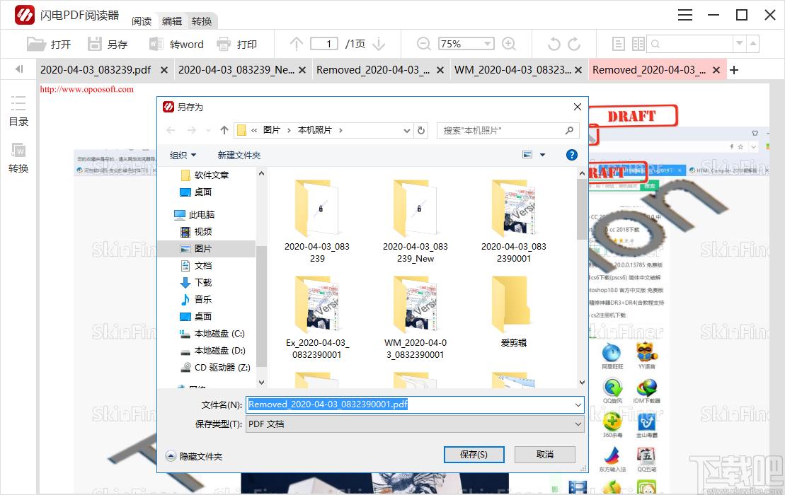Select CD 驱动器 (Z:) in navigation tree
The width and height of the screenshot is (785, 495).
[x=215, y=368]
